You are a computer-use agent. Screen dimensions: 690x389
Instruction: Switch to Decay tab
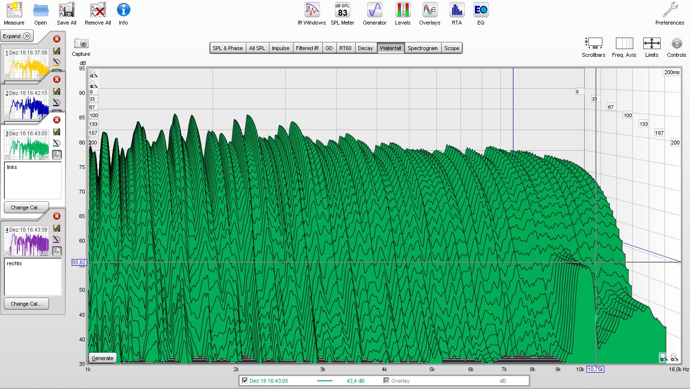pyautogui.click(x=366, y=48)
